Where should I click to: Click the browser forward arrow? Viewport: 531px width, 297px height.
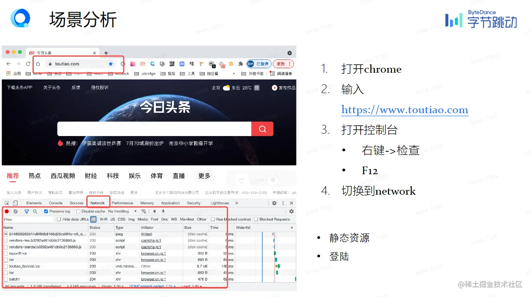tap(18, 64)
